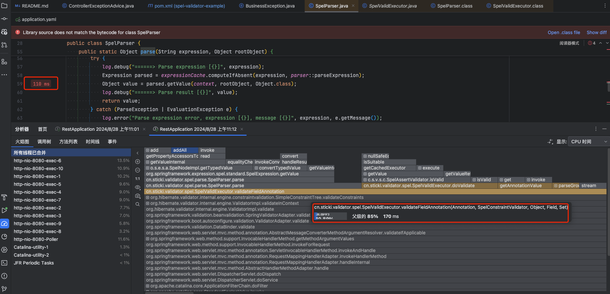Click the 110 ms inline hint
Image resolution: width=610 pixels, height=294 pixels.
click(41, 84)
